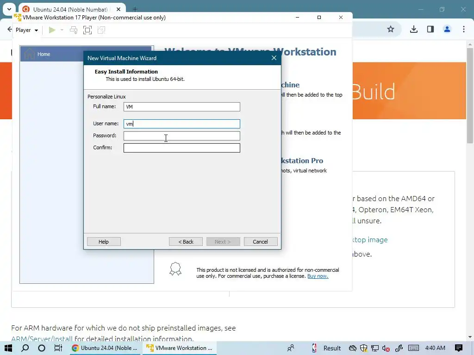Image resolution: width=474 pixels, height=355 pixels.
Task: Click the muted volume tray icon
Action: coord(386,348)
